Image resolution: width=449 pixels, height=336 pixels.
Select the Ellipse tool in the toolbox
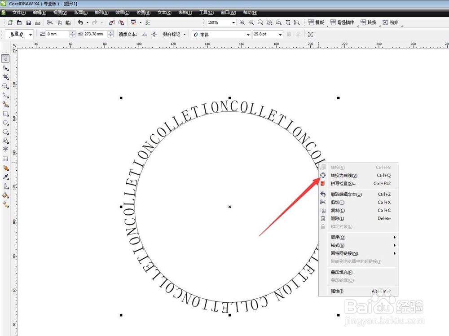[x=5, y=123]
